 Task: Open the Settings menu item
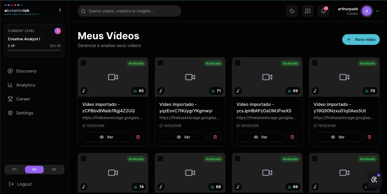click(x=35, y=113)
